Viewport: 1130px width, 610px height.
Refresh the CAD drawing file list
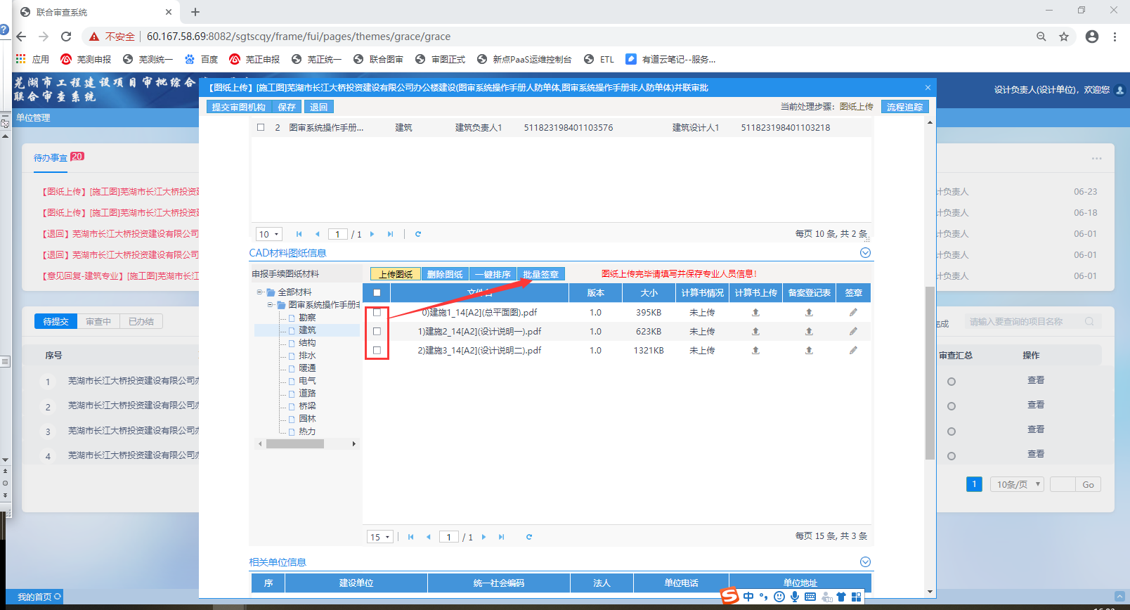529,537
